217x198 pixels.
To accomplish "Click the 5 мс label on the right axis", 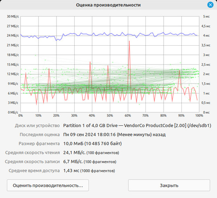I will 206,17.
